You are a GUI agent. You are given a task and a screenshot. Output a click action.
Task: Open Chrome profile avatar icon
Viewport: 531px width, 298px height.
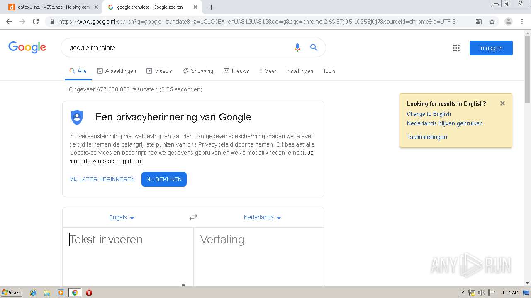click(x=509, y=22)
